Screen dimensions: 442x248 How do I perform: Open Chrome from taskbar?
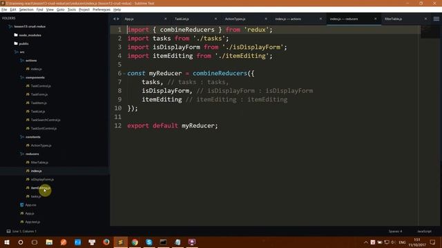point(135,242)
